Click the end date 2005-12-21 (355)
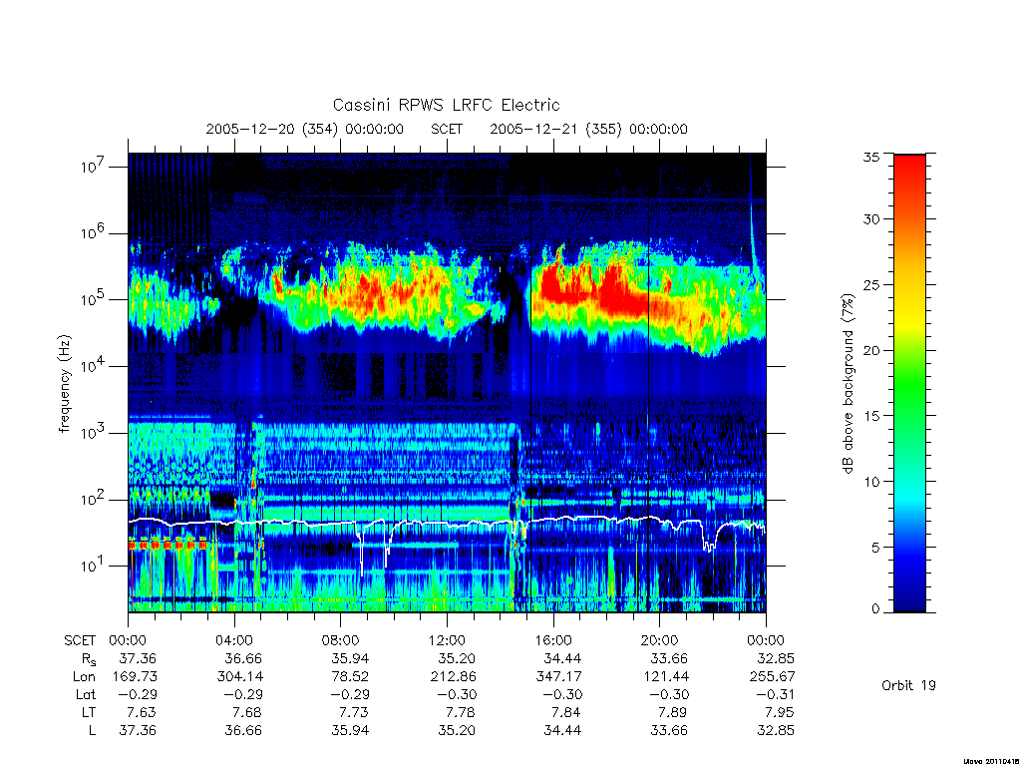The width and height of the screenshot is (1021, 766). point(555,129)
